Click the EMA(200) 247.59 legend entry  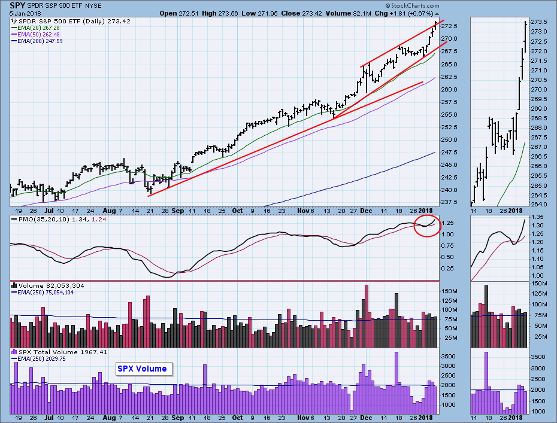pos(40,41)
